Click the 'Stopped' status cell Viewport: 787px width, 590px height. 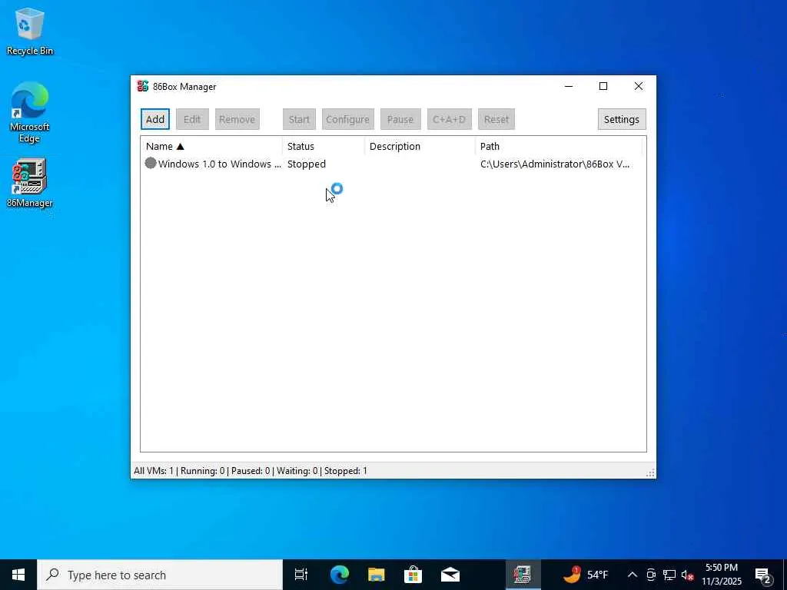pos(307,164)
